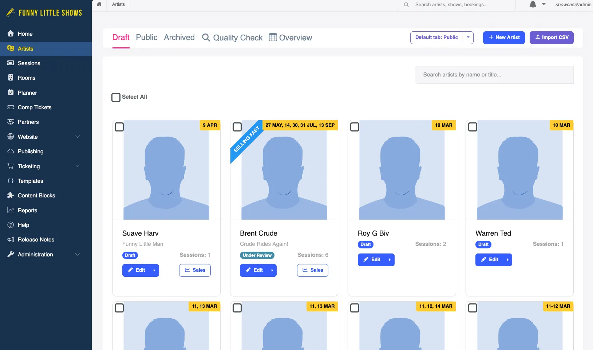
Task: Edit the Roy G Biv artist
Action: click(372, 260)
